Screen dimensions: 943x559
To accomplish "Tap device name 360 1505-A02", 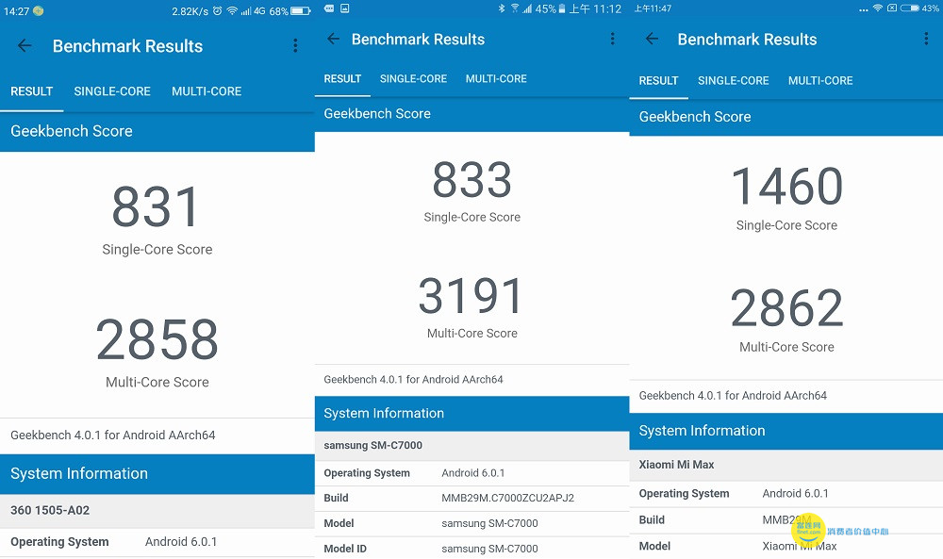I will (x=50, y=510).
